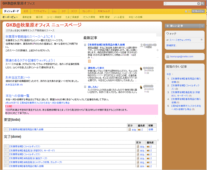207x170 pixels.
Task: Expand the row in 要望(todo) table
Action: coord(6,129)
